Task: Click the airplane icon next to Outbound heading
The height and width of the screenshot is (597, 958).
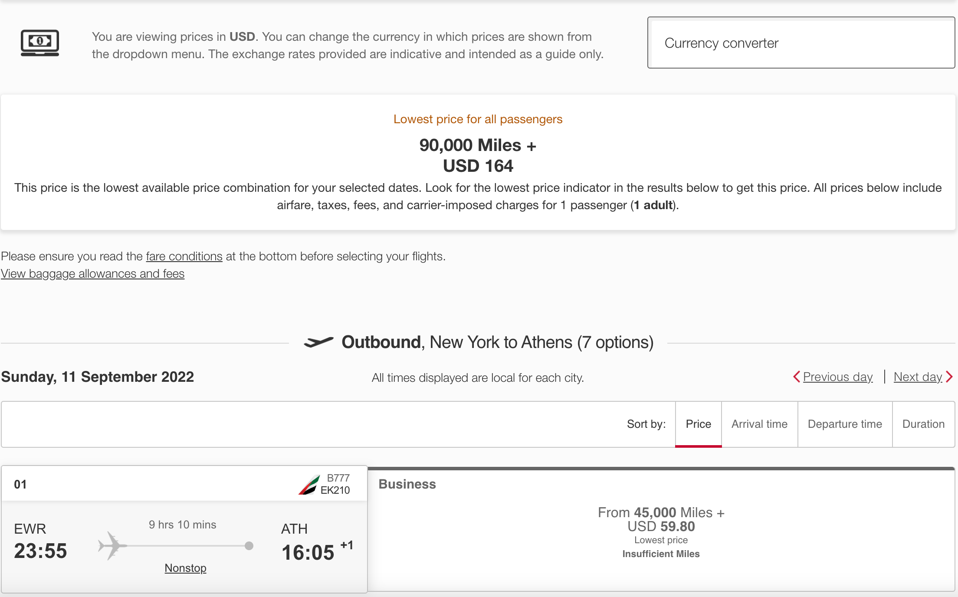Action: pos(320,342)
